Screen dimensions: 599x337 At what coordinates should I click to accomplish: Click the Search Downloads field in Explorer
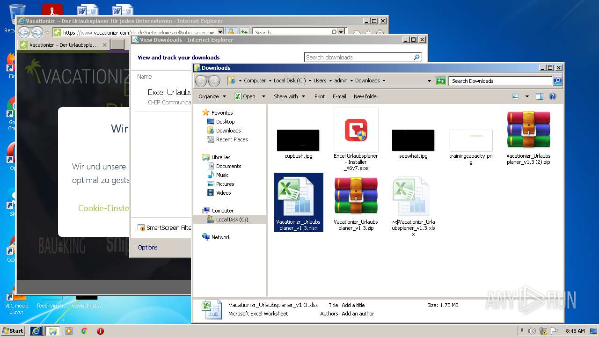(x=501, y=81)
